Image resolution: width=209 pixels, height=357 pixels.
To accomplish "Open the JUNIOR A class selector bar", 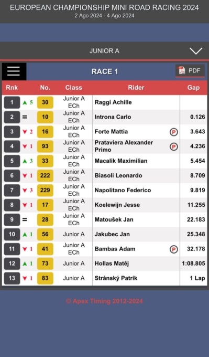I will pos(105,50).
